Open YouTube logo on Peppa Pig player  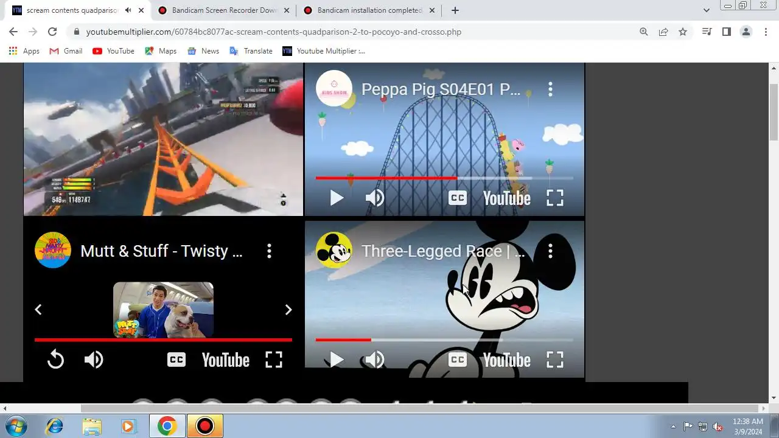506,198
